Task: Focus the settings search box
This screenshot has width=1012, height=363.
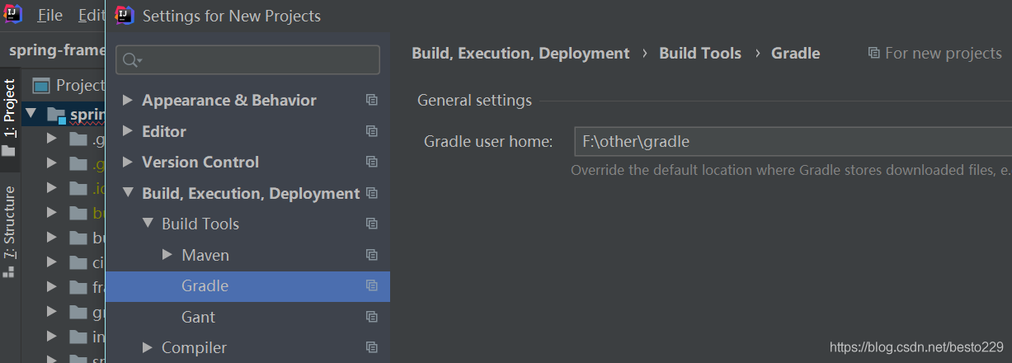Action: pos(256,60)
